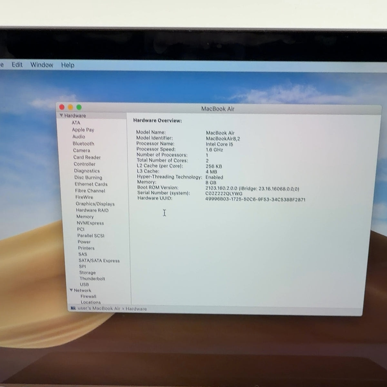This screenshot has height=387, width=387.
Task: Open the Window menu
Action: [42, 65]
